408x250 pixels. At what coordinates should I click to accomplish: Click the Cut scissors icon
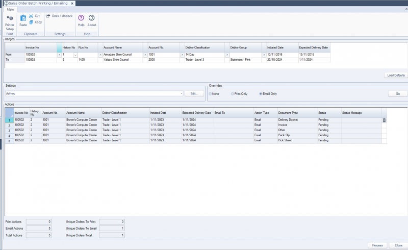[x=31, y=16]
